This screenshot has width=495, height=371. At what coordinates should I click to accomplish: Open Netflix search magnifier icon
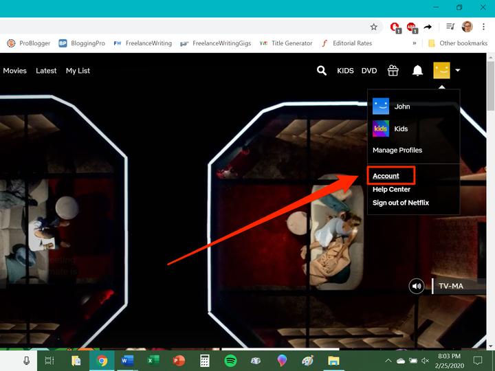(321, 70)
